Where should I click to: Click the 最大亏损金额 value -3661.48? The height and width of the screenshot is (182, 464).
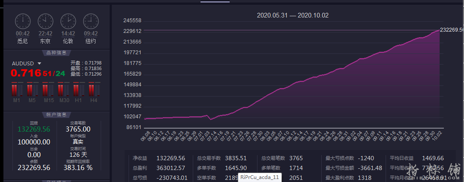(x=370, y=168)
